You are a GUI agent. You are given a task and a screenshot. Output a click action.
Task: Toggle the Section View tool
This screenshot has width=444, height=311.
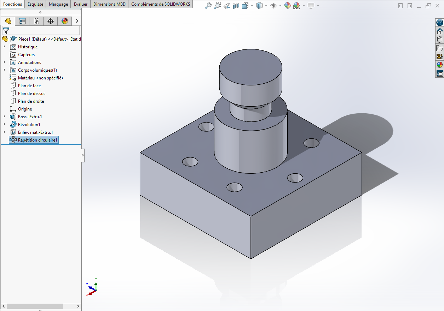pos(236,6)
